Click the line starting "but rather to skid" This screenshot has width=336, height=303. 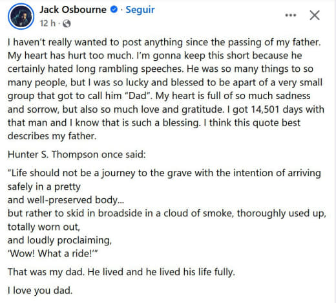[x=167, y=214]
